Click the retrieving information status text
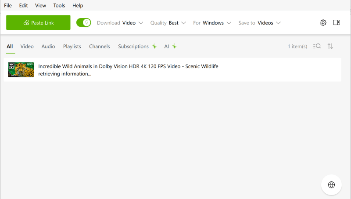 pyautogui.click(x=64, y=74)
